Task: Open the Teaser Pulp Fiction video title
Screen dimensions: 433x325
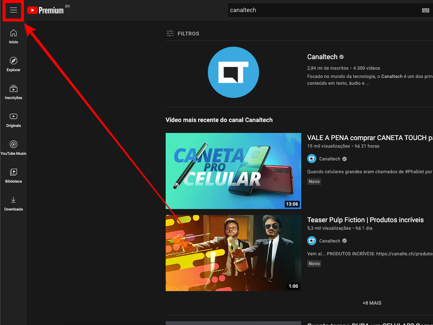Action: point(365,220)
